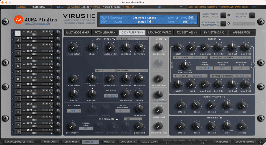Click the SYNC DATA FROM HW button
This screenshot has height=145, width=266.
[252, 15]
